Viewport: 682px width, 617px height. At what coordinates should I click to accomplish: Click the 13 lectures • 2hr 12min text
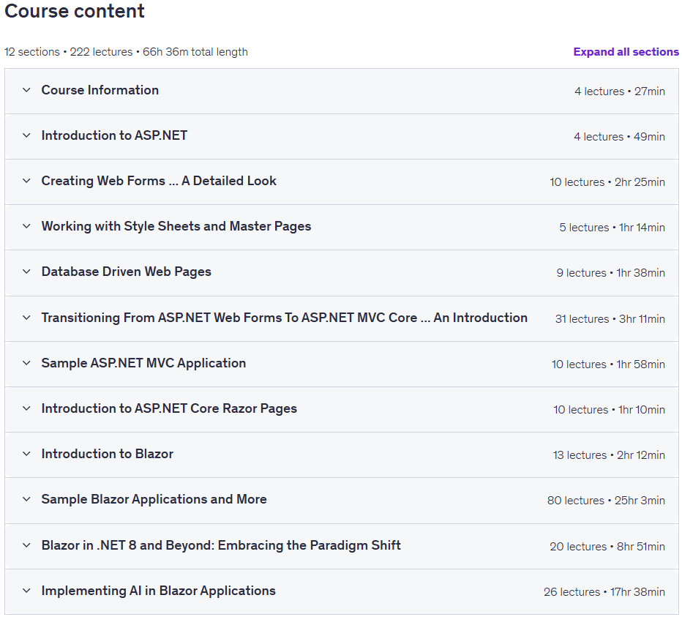pyautogui.click(x=609, y=455)
